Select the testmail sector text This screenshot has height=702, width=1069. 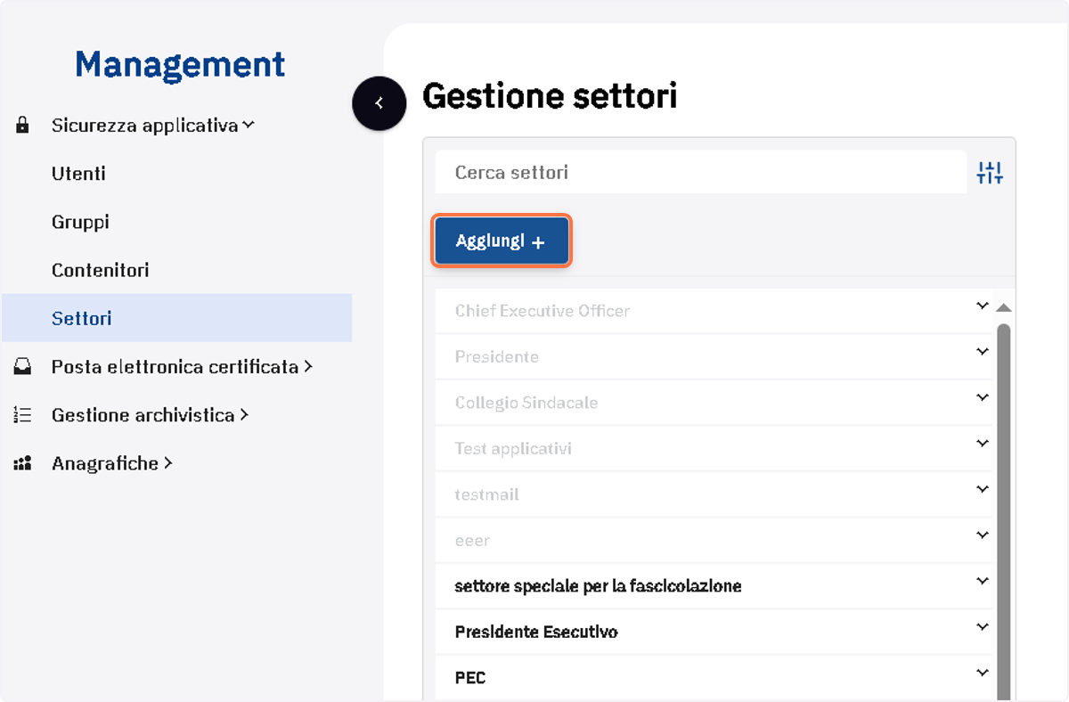(x=486, y=494)
